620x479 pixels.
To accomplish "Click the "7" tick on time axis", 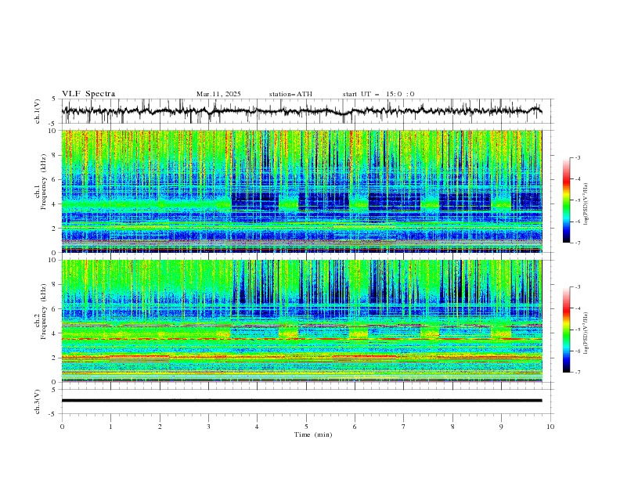I will 404,427.
